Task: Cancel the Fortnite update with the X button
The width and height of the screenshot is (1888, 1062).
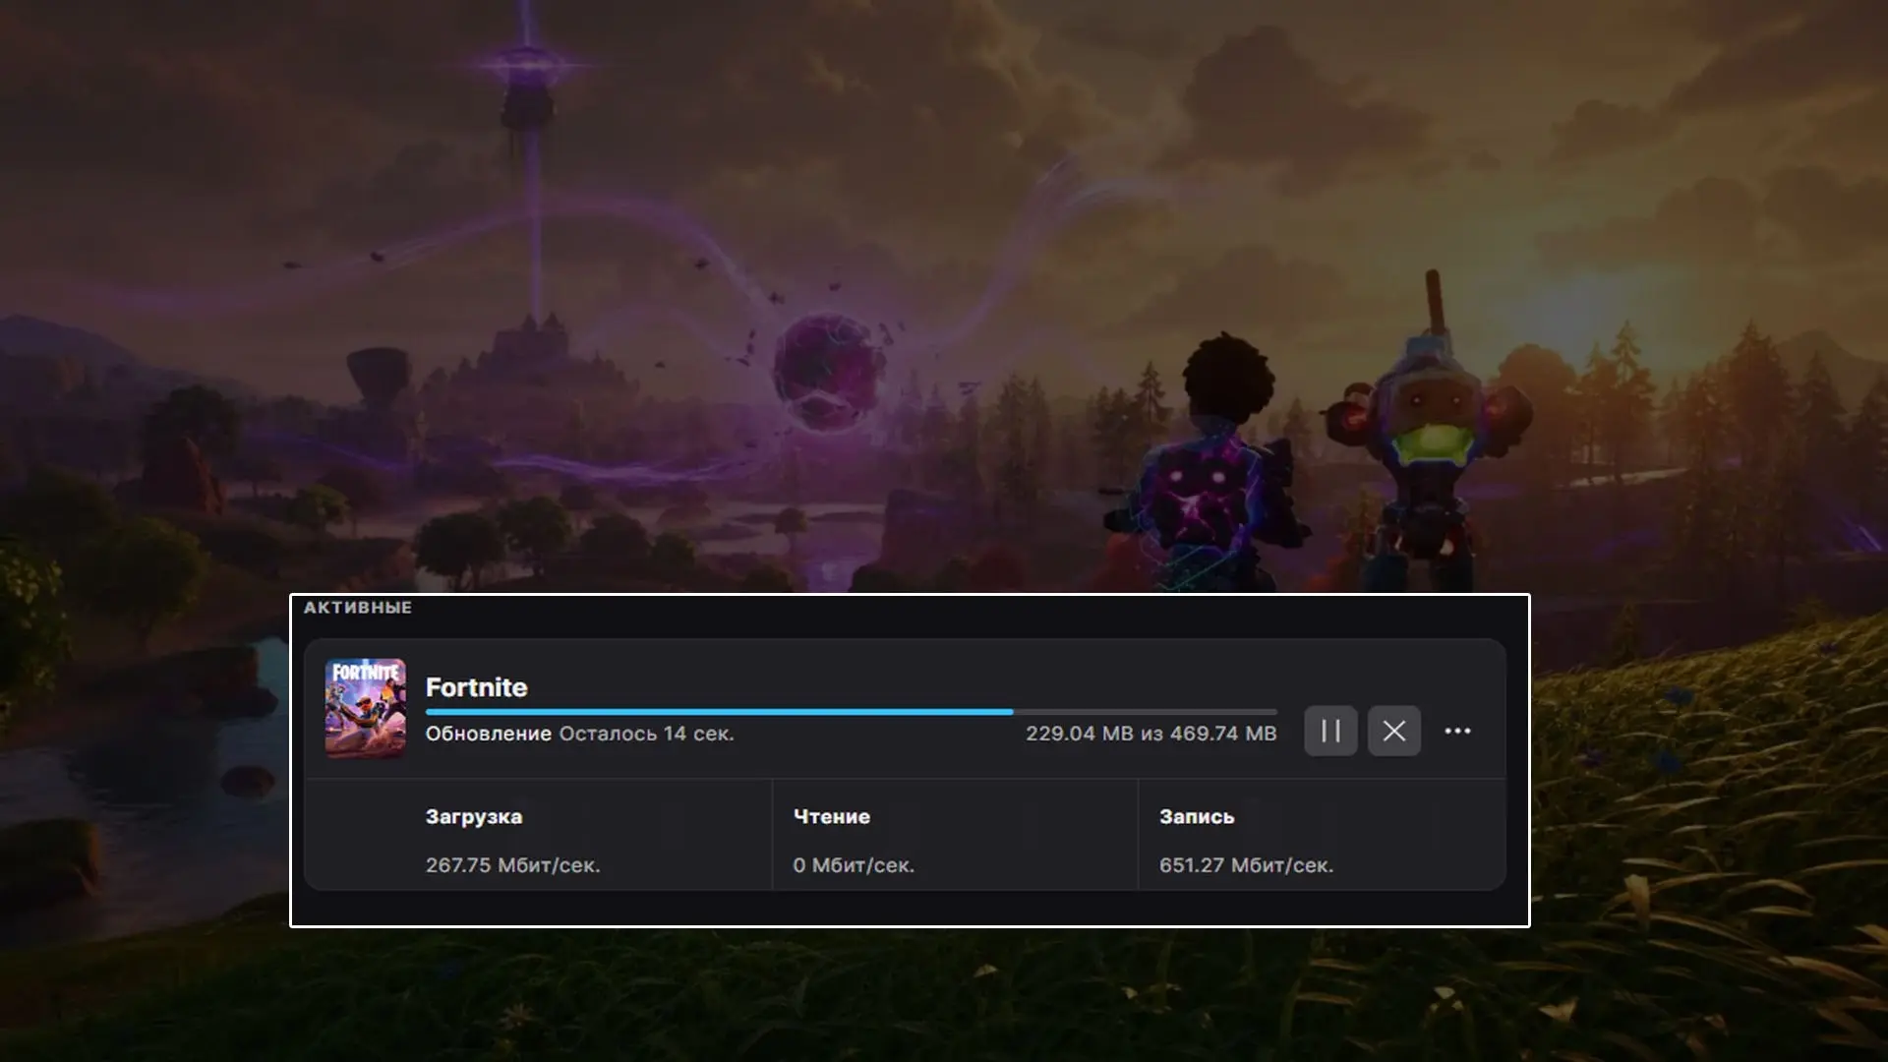Action: pyautogui.click(x=1393, y=731)
